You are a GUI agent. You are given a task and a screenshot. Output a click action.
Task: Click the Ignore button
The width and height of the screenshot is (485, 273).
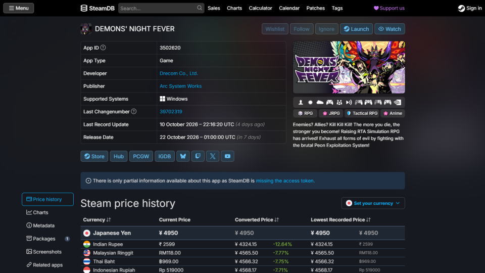[327, 29]
